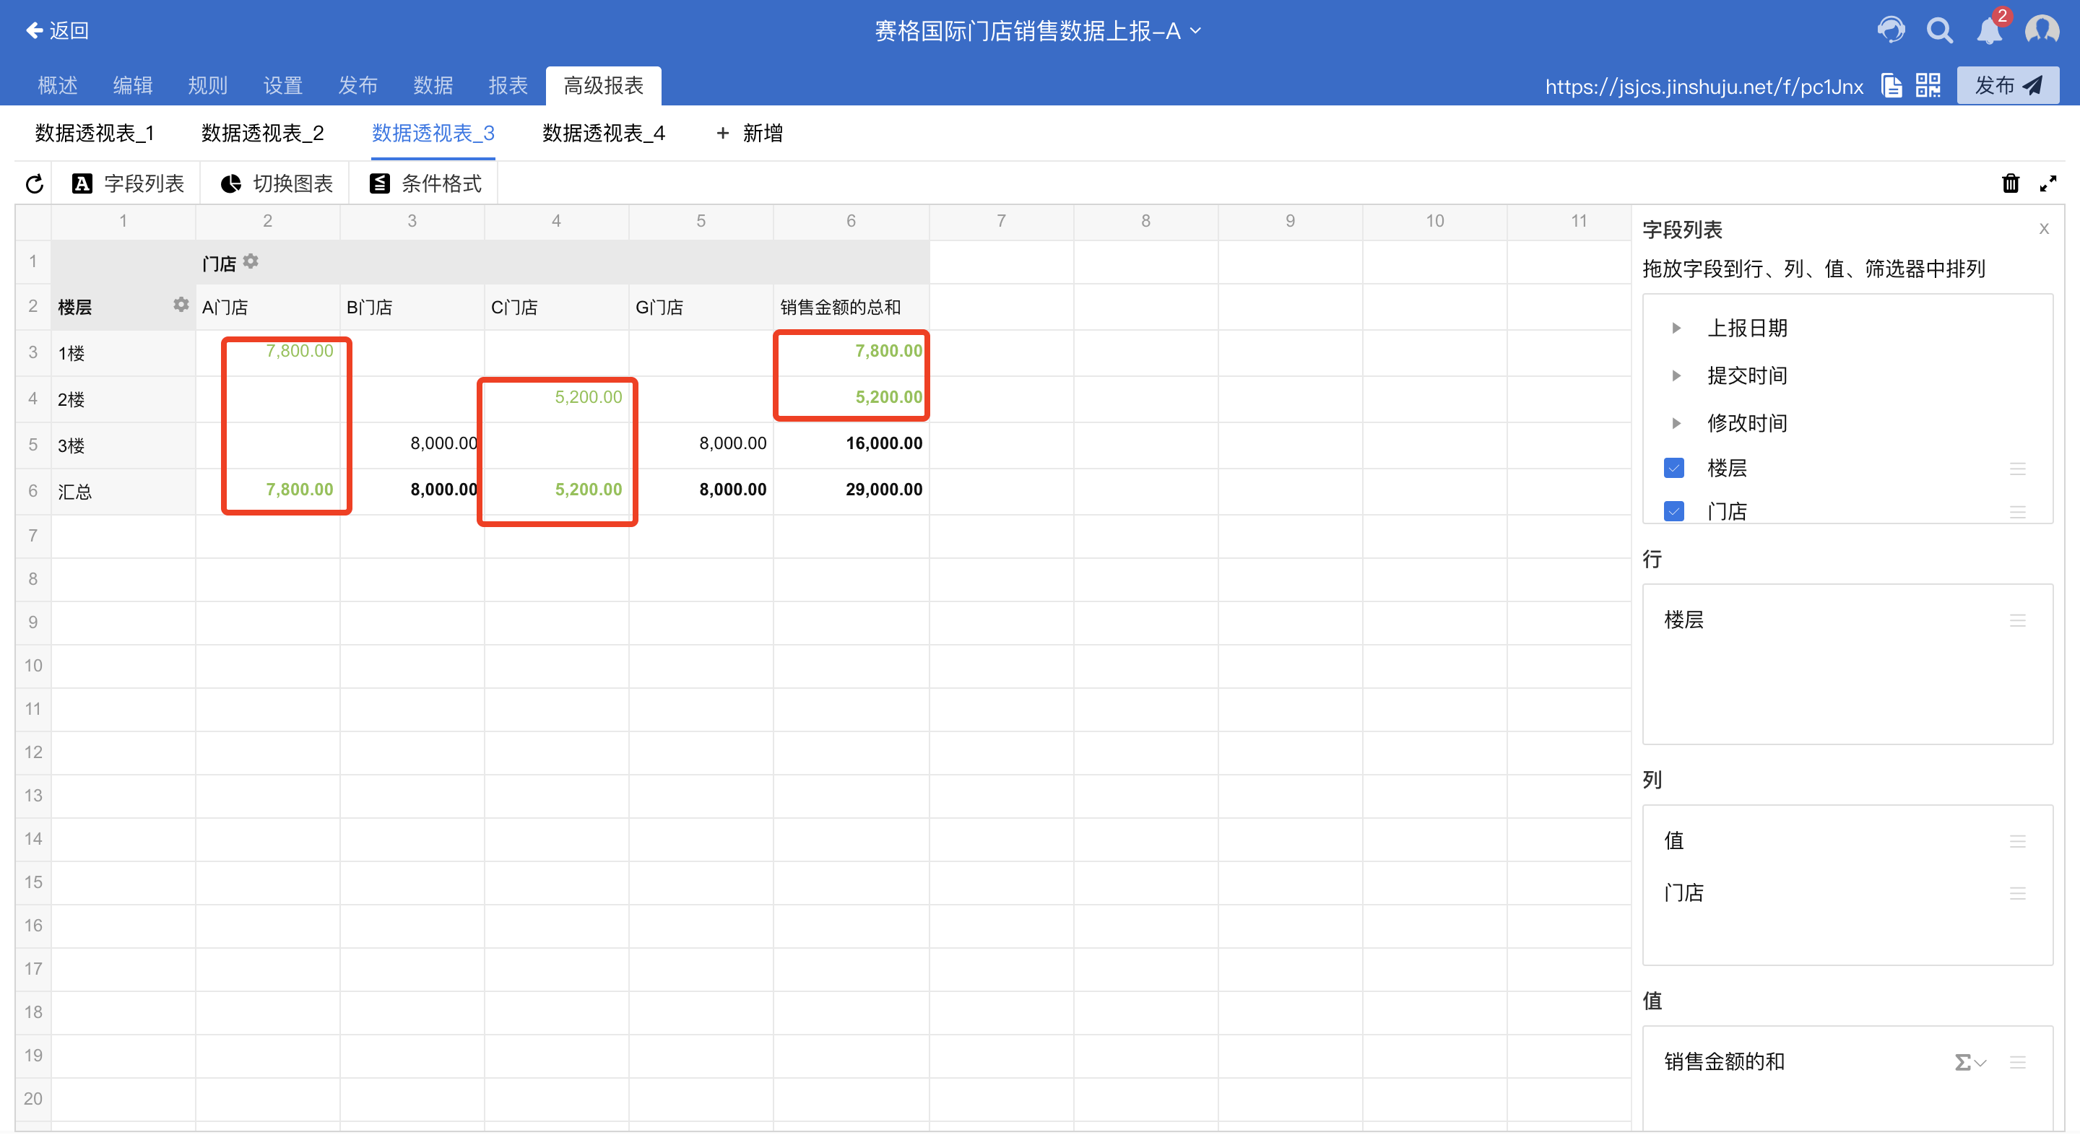Open 数据透视表_1 sheet tab
Viewport: 2080px width, 1135px height.
(95, 133)
